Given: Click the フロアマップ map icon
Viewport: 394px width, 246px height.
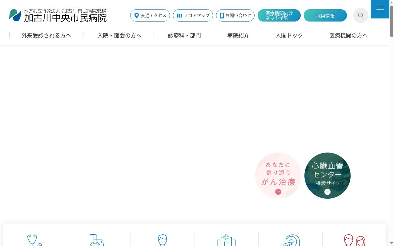Looking at the screenshot, I should (x=179, y=15).
